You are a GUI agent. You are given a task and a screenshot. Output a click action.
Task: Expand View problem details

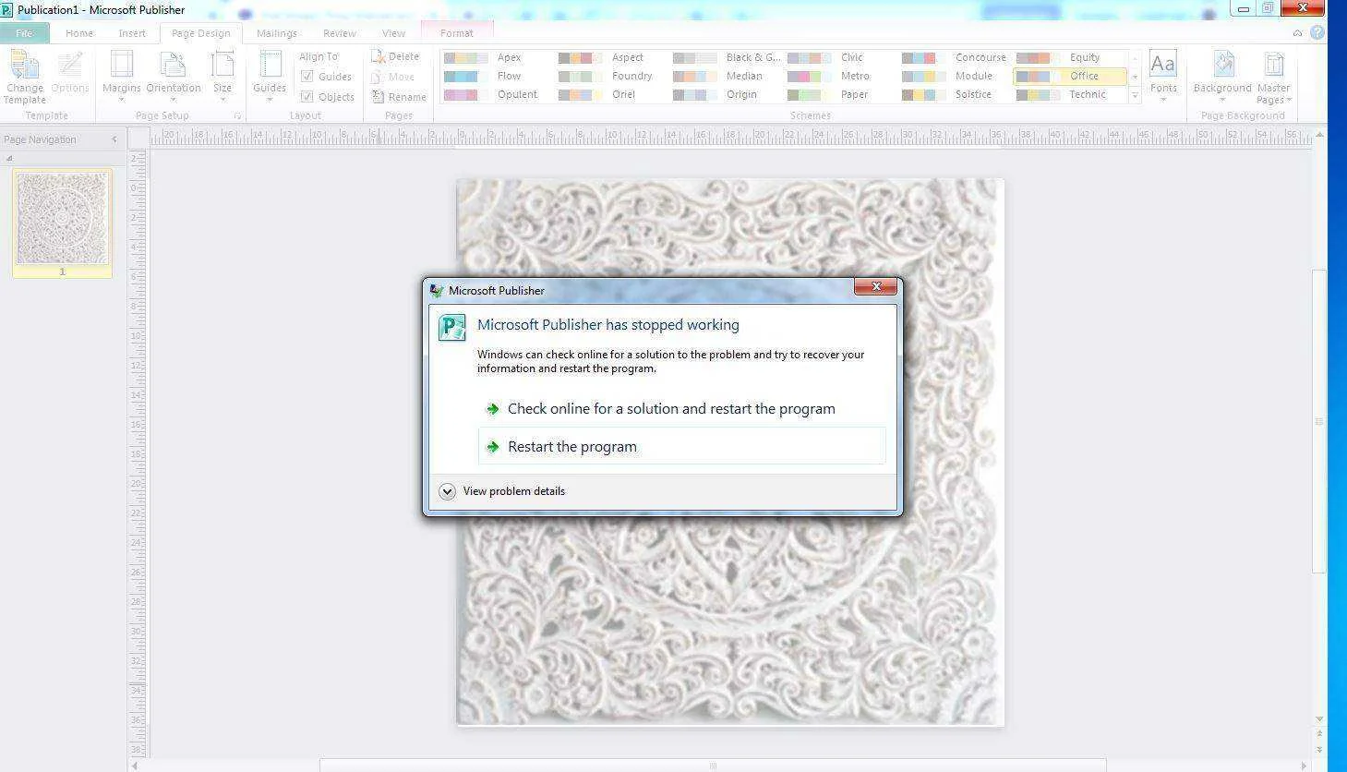pyautogui.click(x=502, y=491)
